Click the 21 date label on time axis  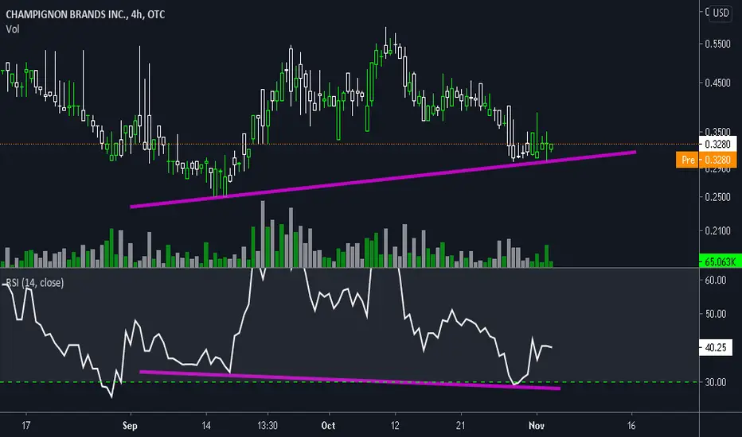pos(460,426)
